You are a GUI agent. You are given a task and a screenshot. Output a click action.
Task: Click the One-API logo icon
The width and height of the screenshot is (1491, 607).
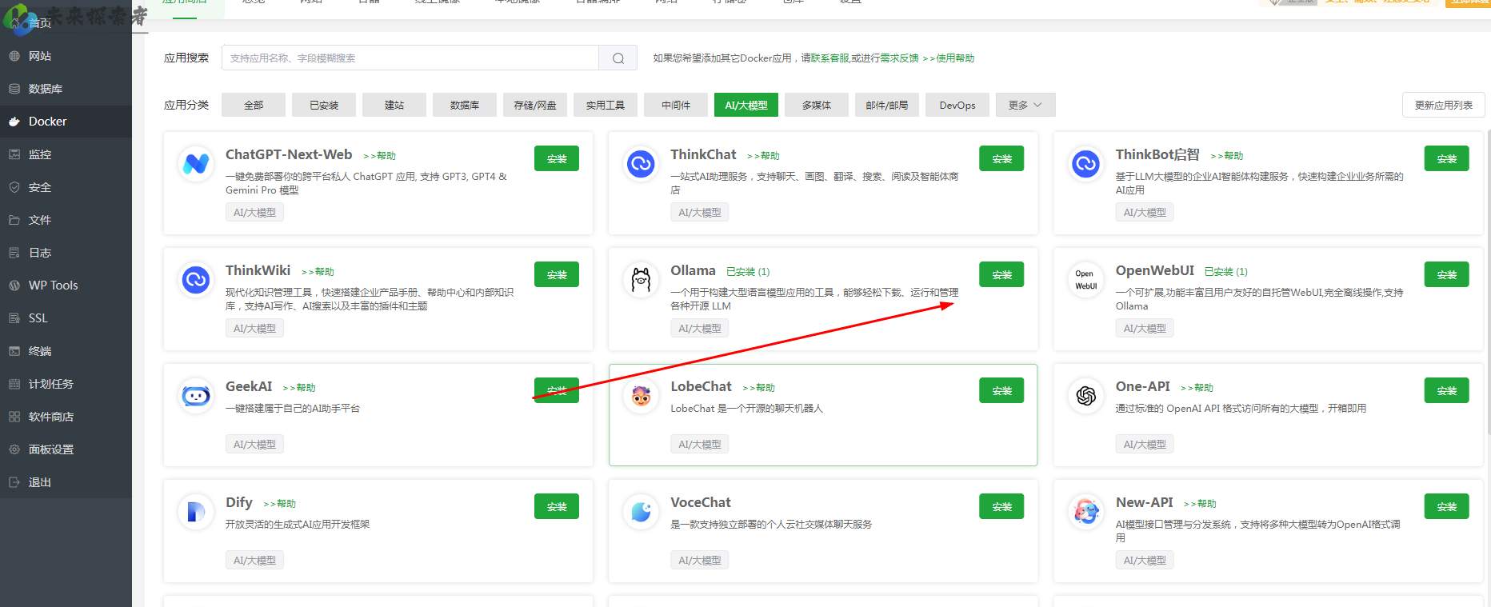click(1085, 396)
